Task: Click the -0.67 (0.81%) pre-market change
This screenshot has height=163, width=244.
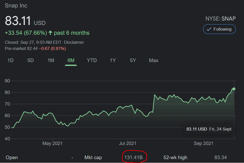Action: [52, 48]
